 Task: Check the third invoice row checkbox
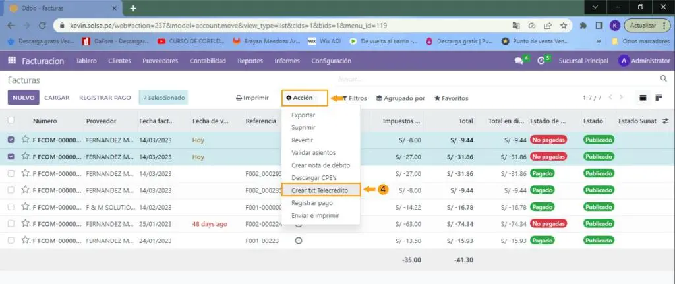tap(11, 173)
